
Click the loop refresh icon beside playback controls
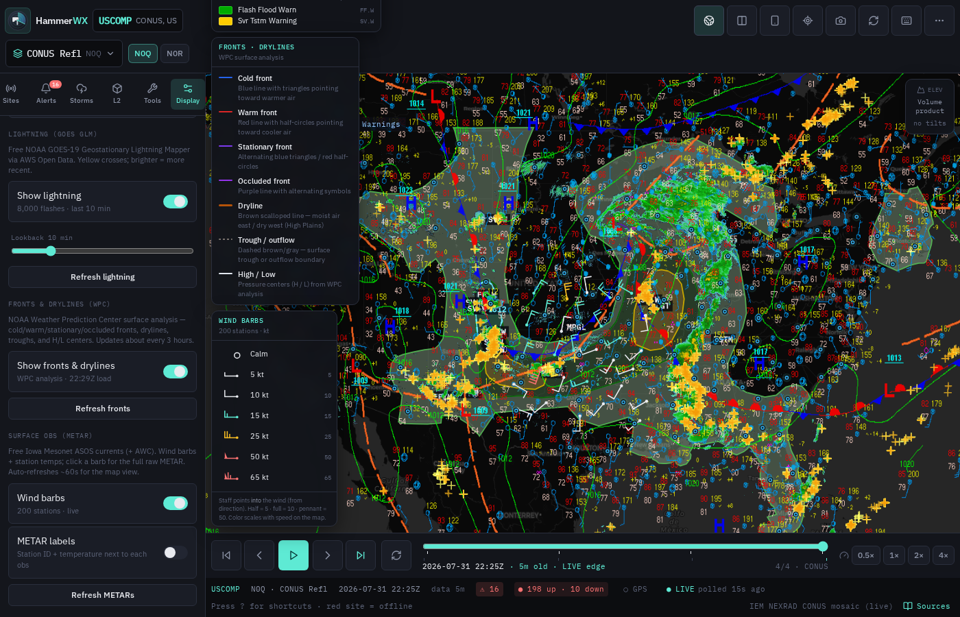pyautogui.click(x=396, y=555)
